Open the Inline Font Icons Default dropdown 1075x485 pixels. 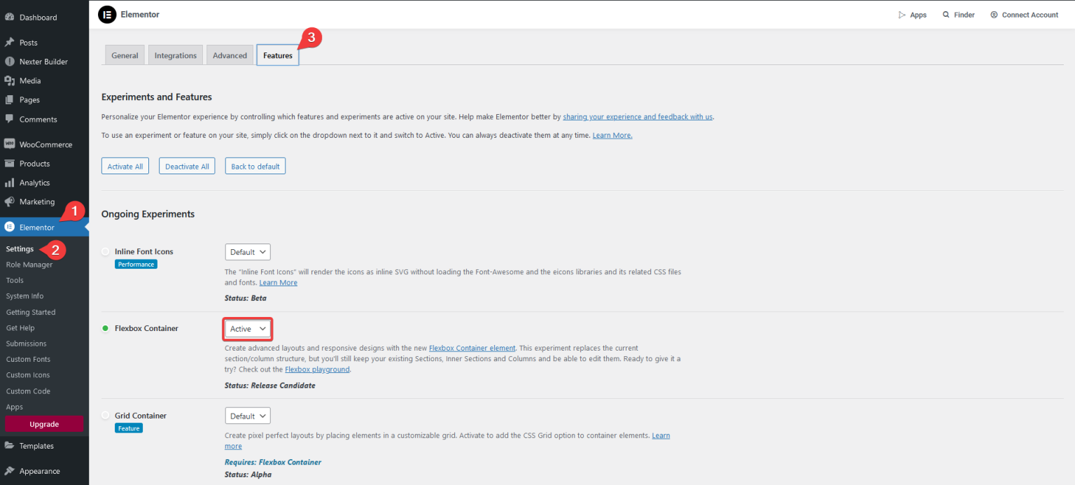coord(247,251)
